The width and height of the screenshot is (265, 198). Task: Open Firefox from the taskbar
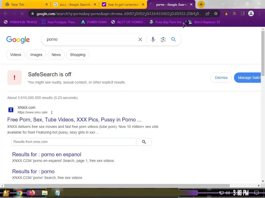coord(32,193)
